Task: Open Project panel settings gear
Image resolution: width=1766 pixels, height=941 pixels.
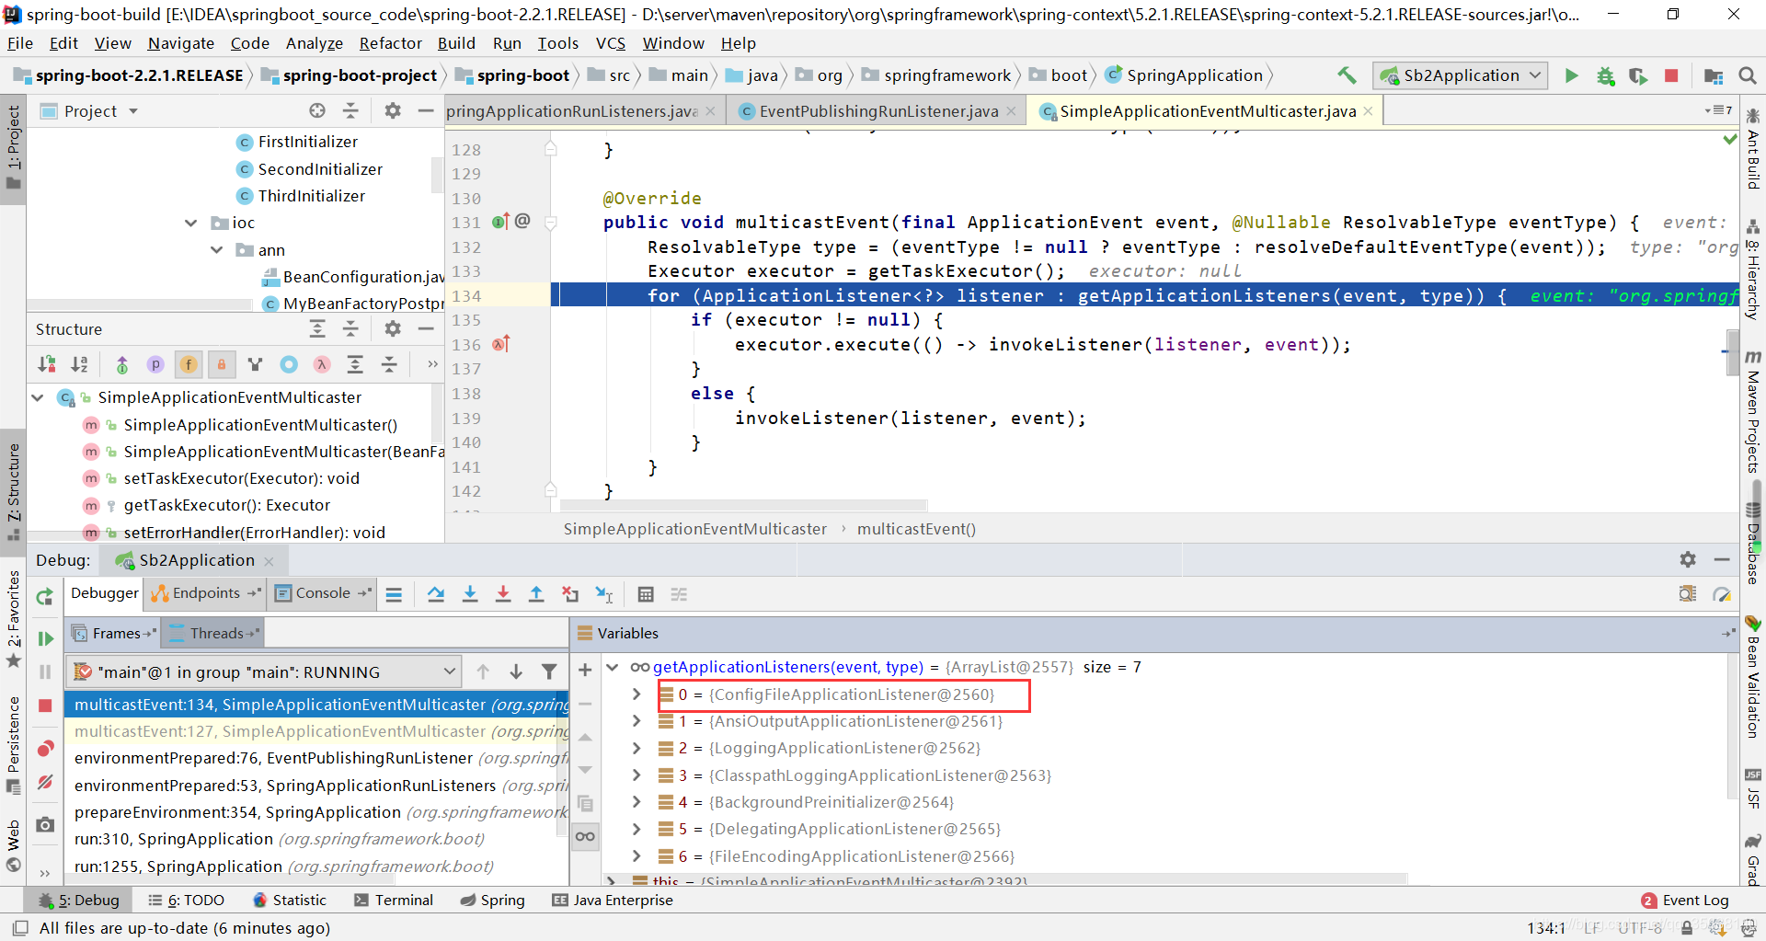Action: tap(393, 110)
